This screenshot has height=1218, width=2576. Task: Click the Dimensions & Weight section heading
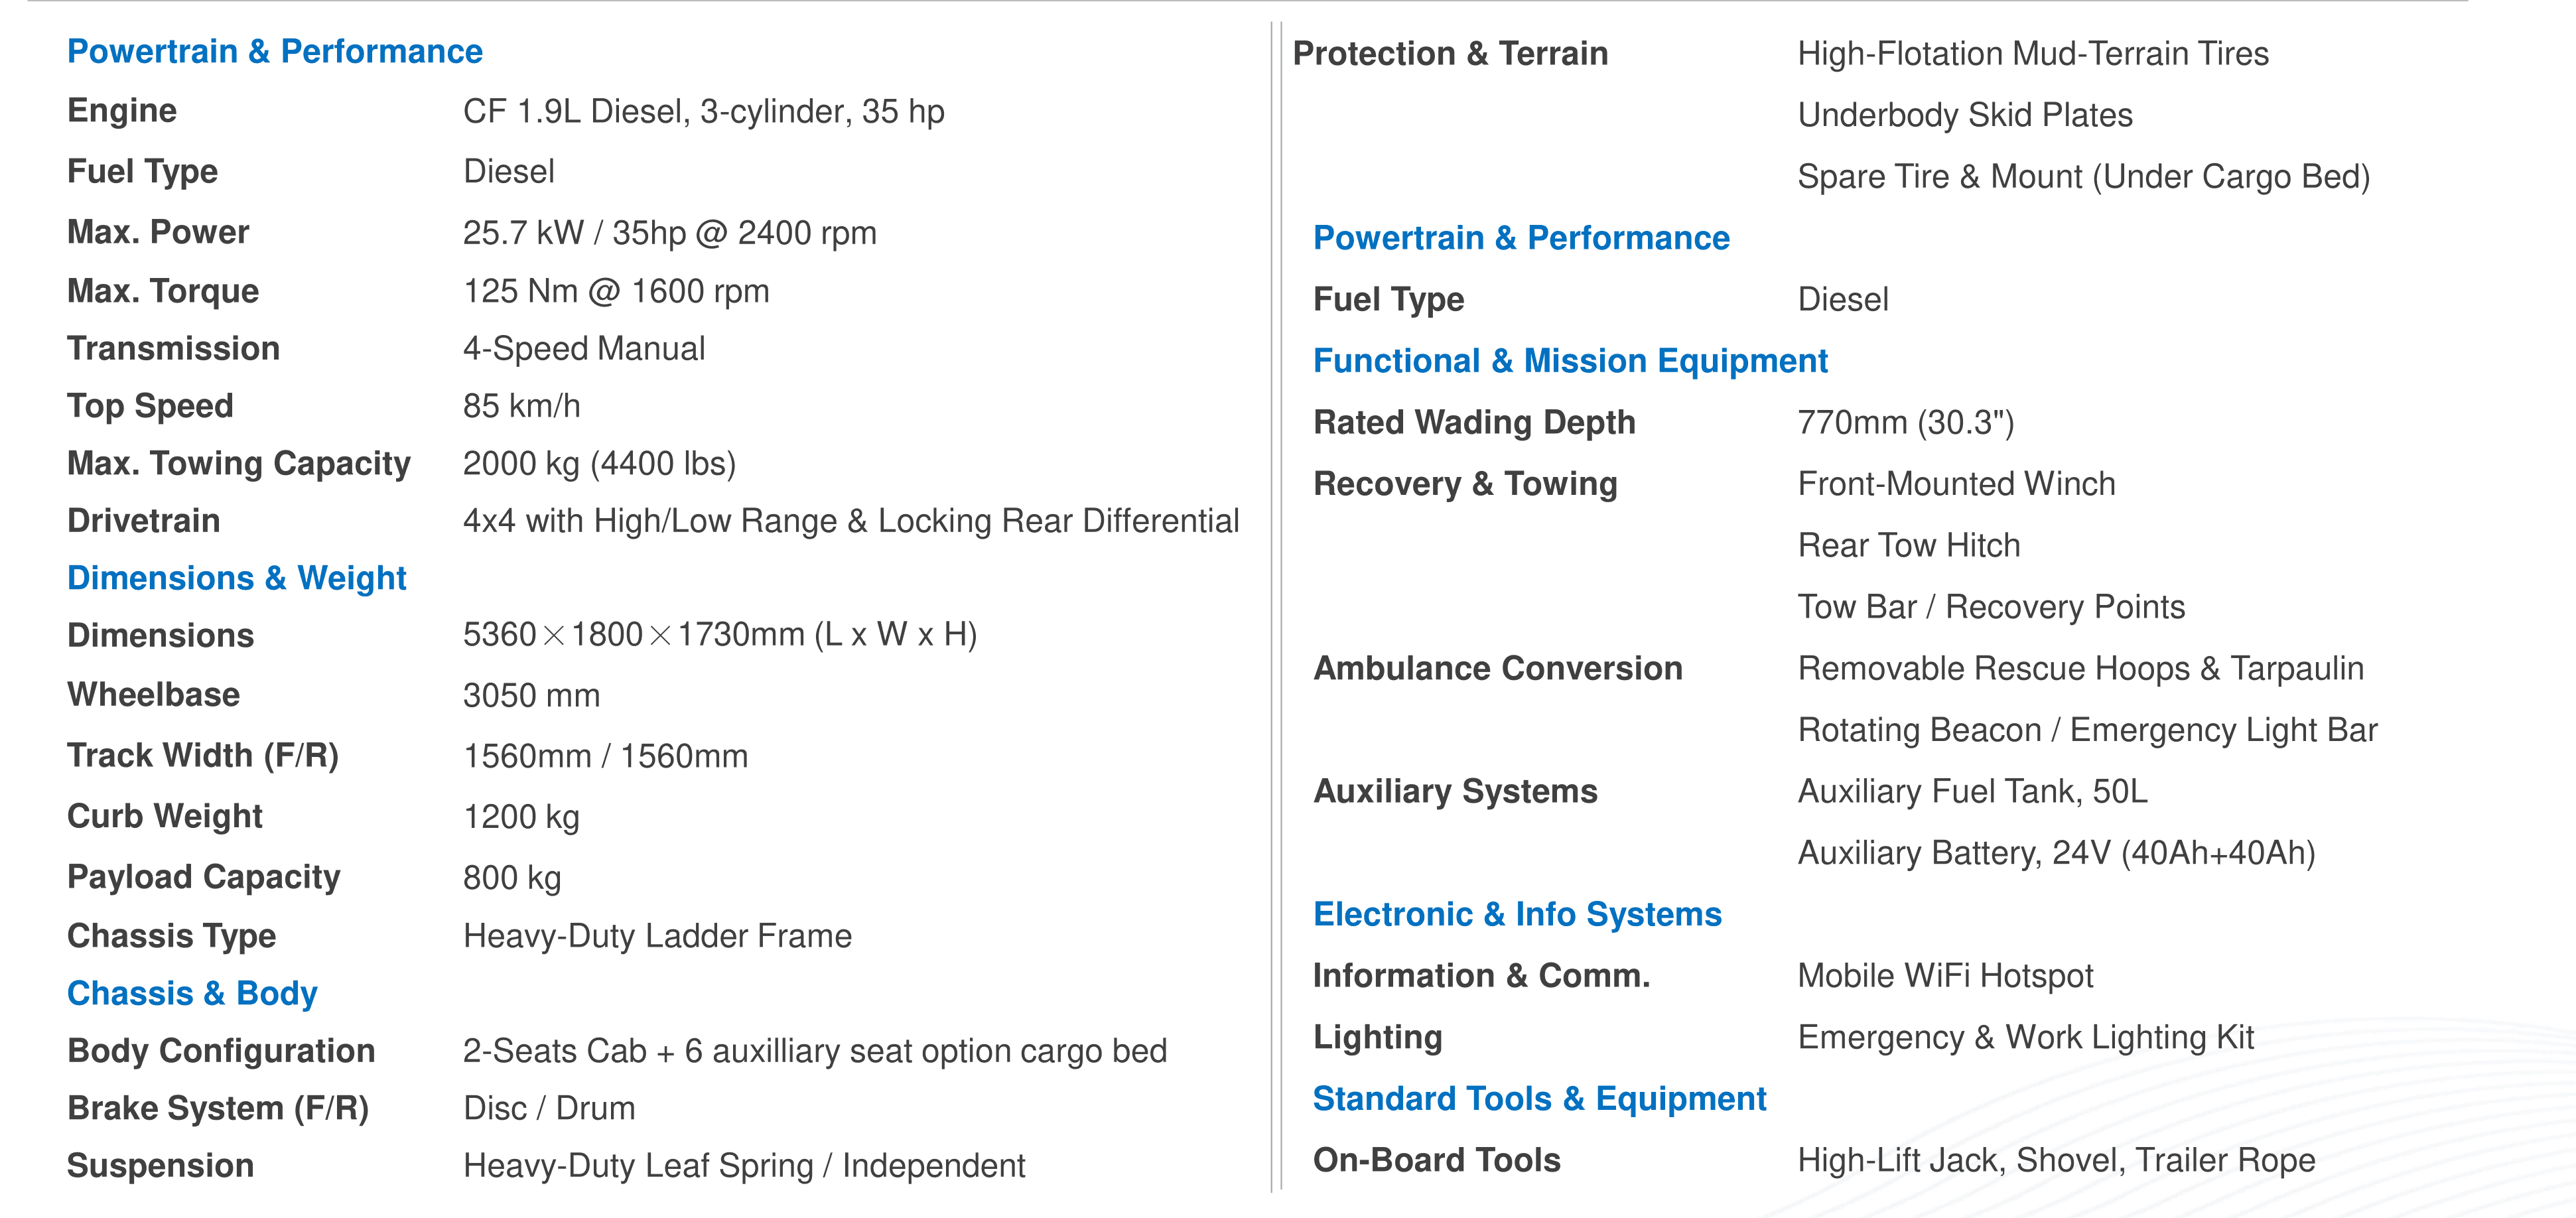(x=236, y=578)
